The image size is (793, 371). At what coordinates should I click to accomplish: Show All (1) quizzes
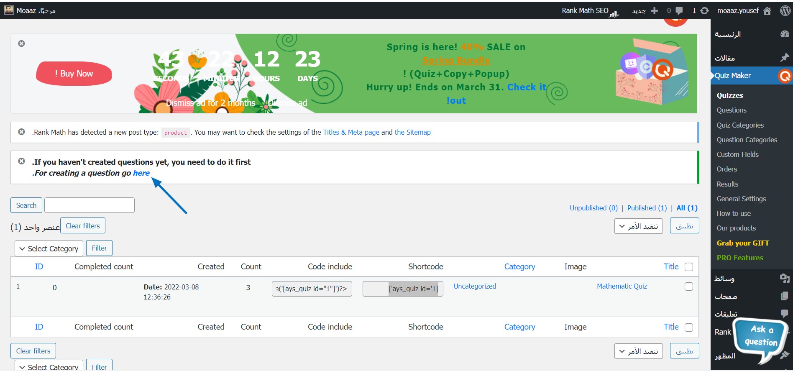click(687, 208)
